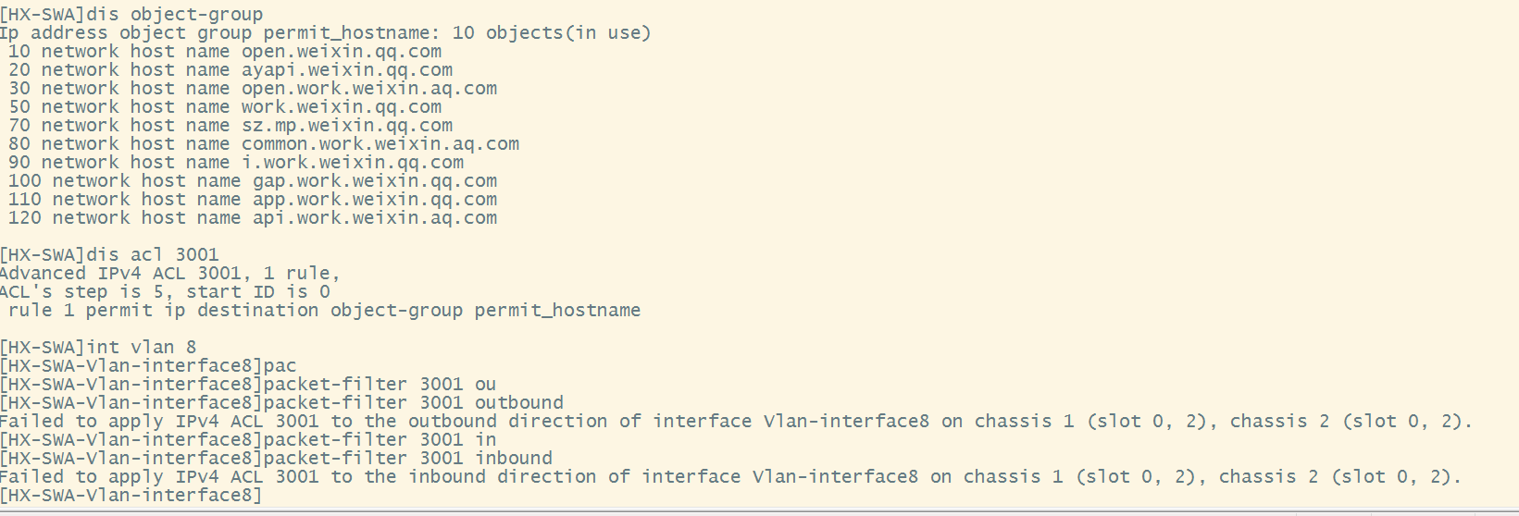Select the sz.mp.weixin.qq.com hostname
Viewport: 1519px width, 516px height.
click(x=347, y=126)
